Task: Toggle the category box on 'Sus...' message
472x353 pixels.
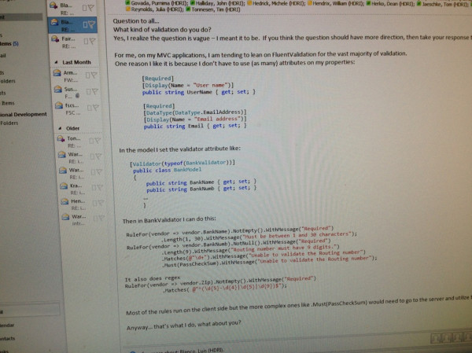Action: coord(88,91)
